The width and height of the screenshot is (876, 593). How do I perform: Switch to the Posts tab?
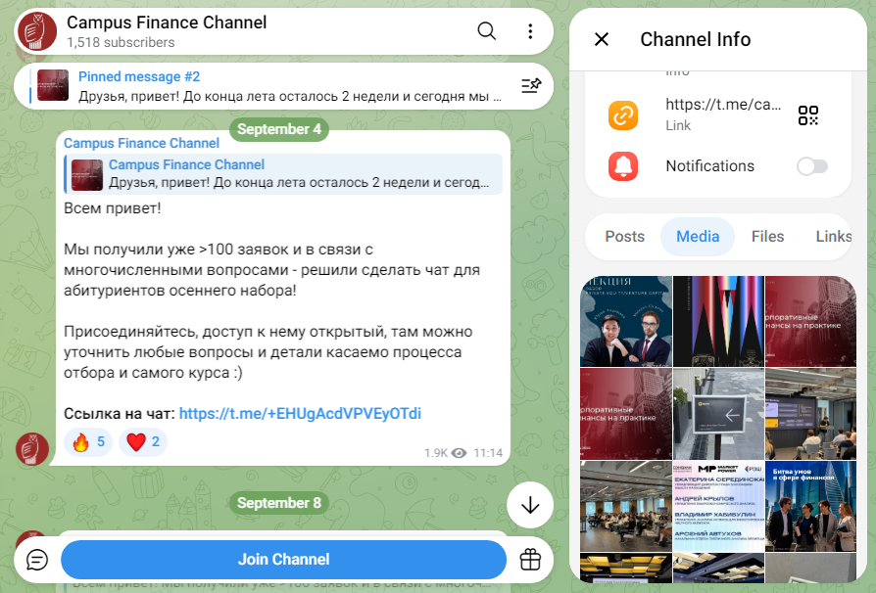624,237
